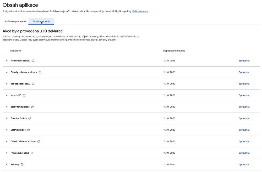Expand the Reklamy row arrow

7,164
